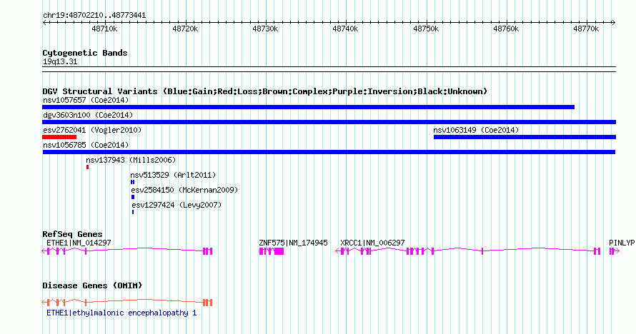Click the 19q13.31 band label

[60, 61]
